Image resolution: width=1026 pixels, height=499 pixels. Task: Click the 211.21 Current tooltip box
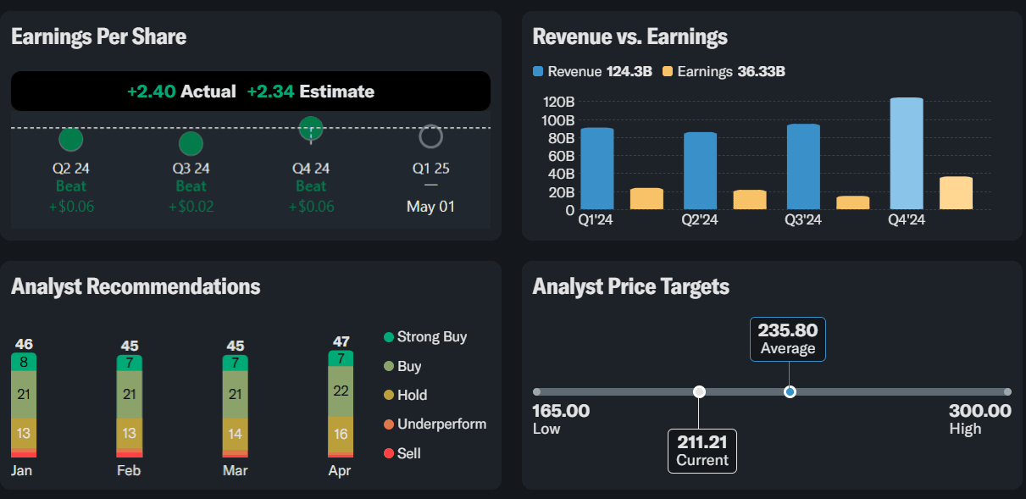click(702, 451)
